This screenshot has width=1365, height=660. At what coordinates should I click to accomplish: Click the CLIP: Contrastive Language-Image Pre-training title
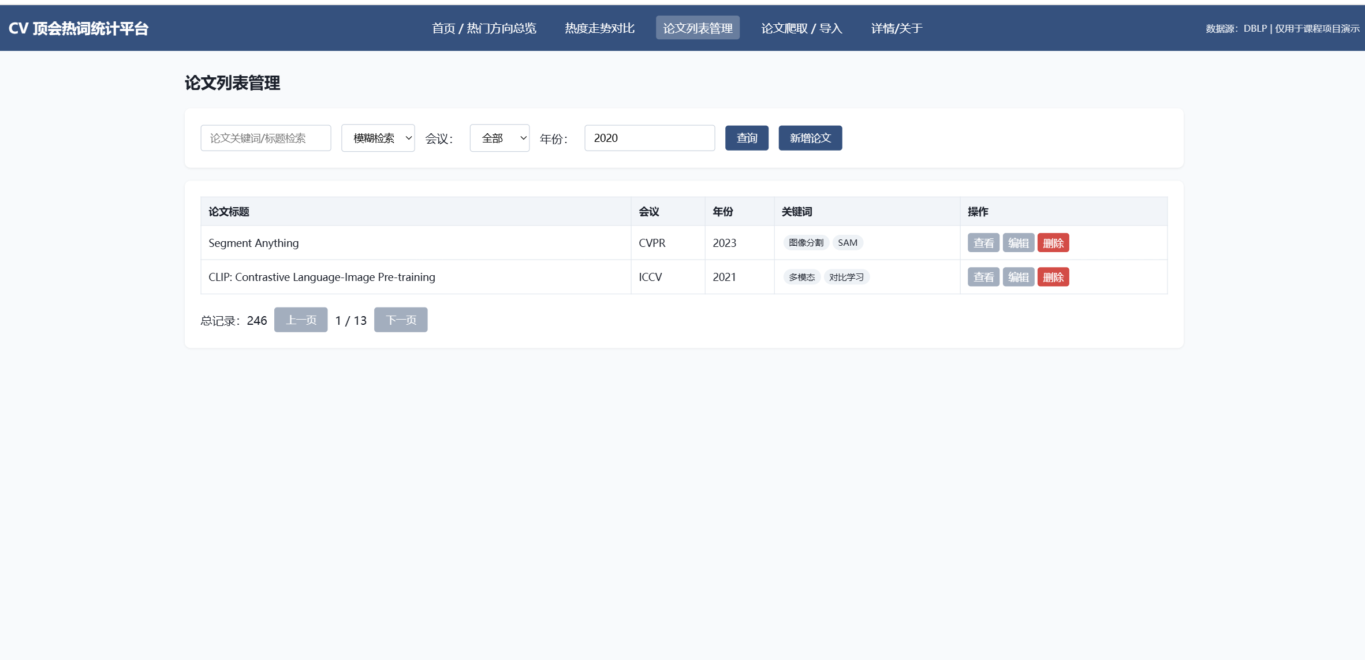(322, 277)
